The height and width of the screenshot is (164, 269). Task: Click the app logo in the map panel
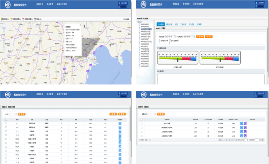click(8, 5)
